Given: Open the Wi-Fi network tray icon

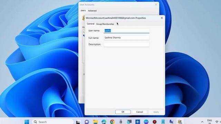Looking at the screenshot, I should pos(217,122).
